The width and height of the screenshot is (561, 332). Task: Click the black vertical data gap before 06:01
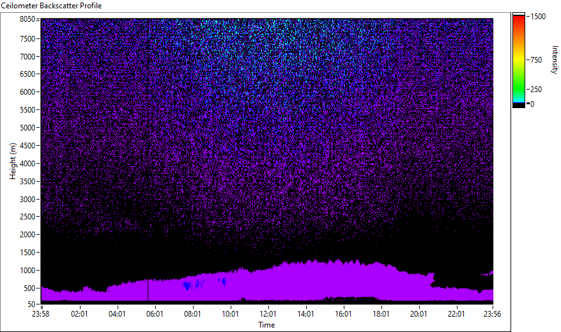click(x=148, y=290)
